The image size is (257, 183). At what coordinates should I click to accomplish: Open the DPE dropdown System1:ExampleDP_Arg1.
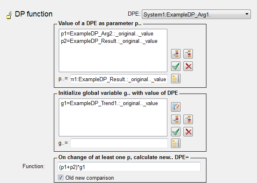click(x=196, y=15)
